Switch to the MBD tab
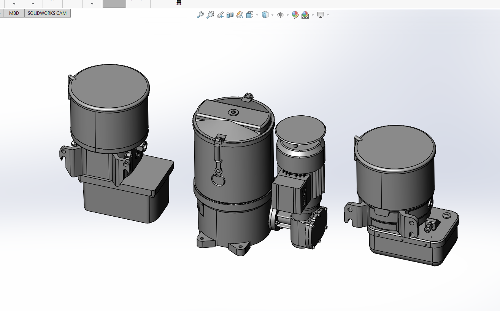This screenshot has width=500, height=311. coord(14,13)
